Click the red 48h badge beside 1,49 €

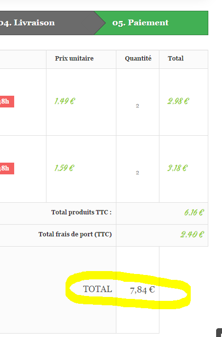click(x=7, y=102)
